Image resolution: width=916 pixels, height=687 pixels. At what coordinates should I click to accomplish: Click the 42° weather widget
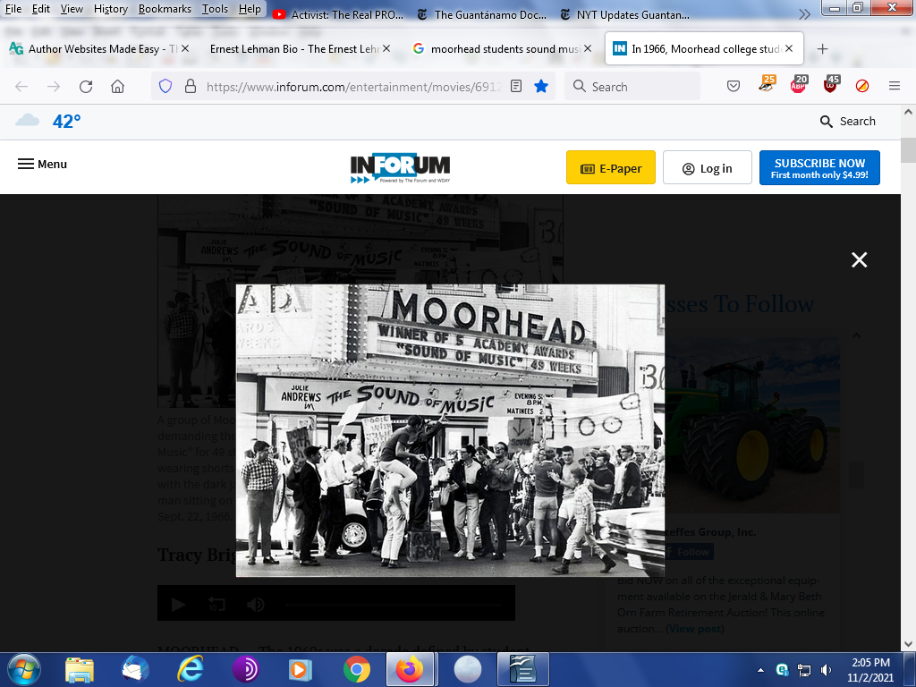pyautogui.click(x=48, y=121)
